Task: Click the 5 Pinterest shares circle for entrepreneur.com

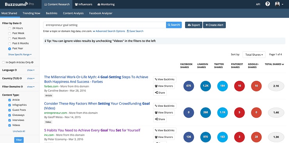Action: pos(239,113)
